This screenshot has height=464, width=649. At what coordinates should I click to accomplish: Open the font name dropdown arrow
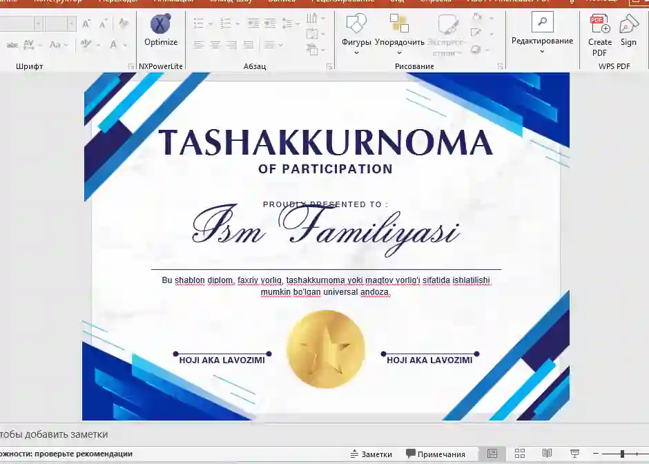[x=38, y=24]
